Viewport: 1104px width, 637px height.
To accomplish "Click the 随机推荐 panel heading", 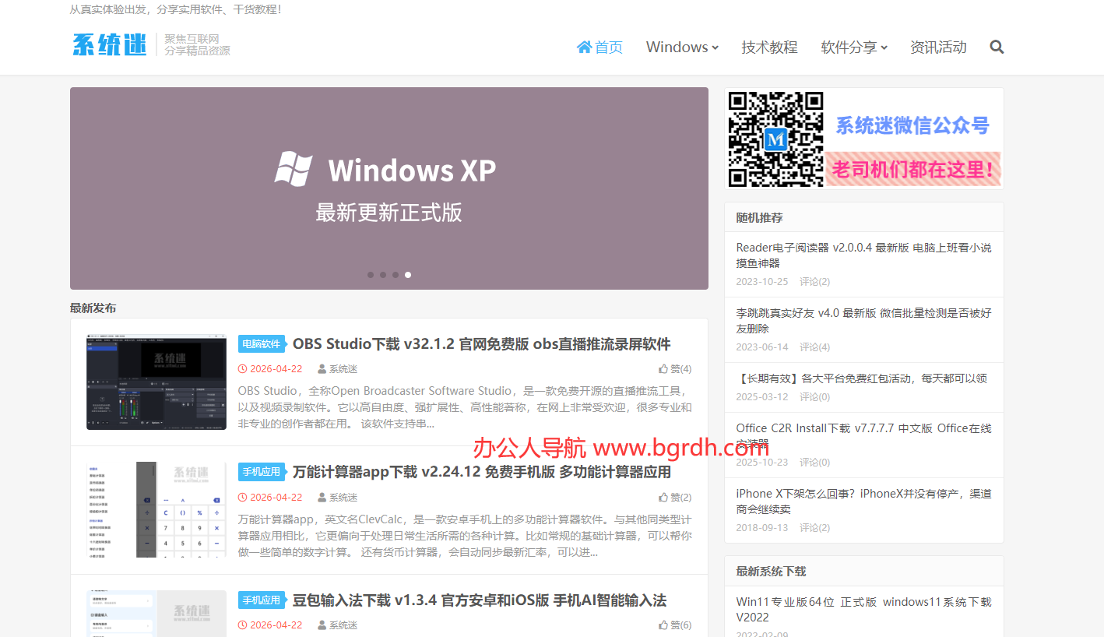I will click(x=759, y=218).
